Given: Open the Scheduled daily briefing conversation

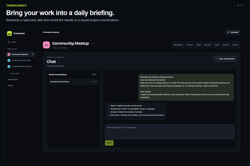Looking at the screenshot, I should [74, 82].
